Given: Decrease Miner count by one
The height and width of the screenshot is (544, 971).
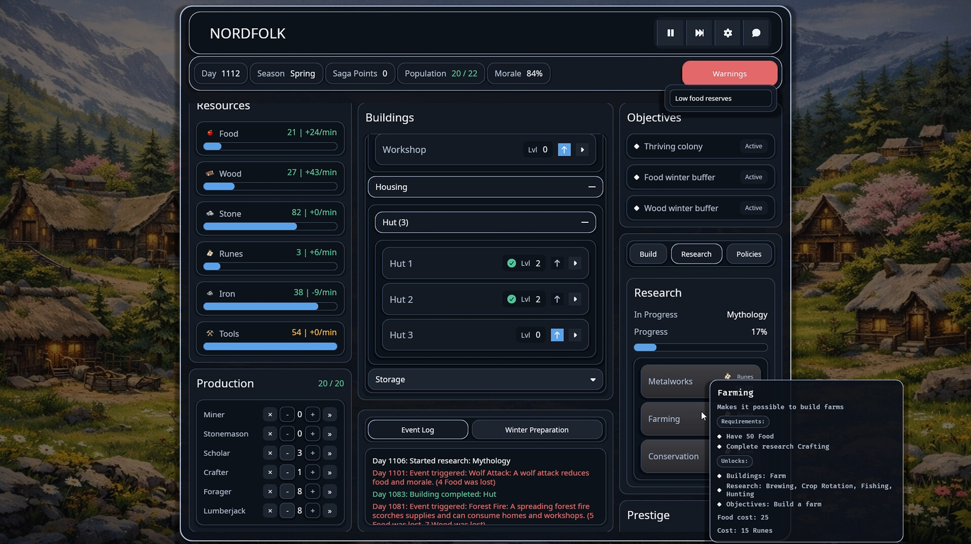Looking at the screenshot, I should pos(287,415).
